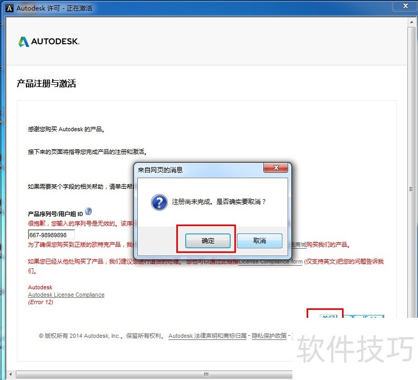Click the Autodesk logo in the page header

[49, 42]
